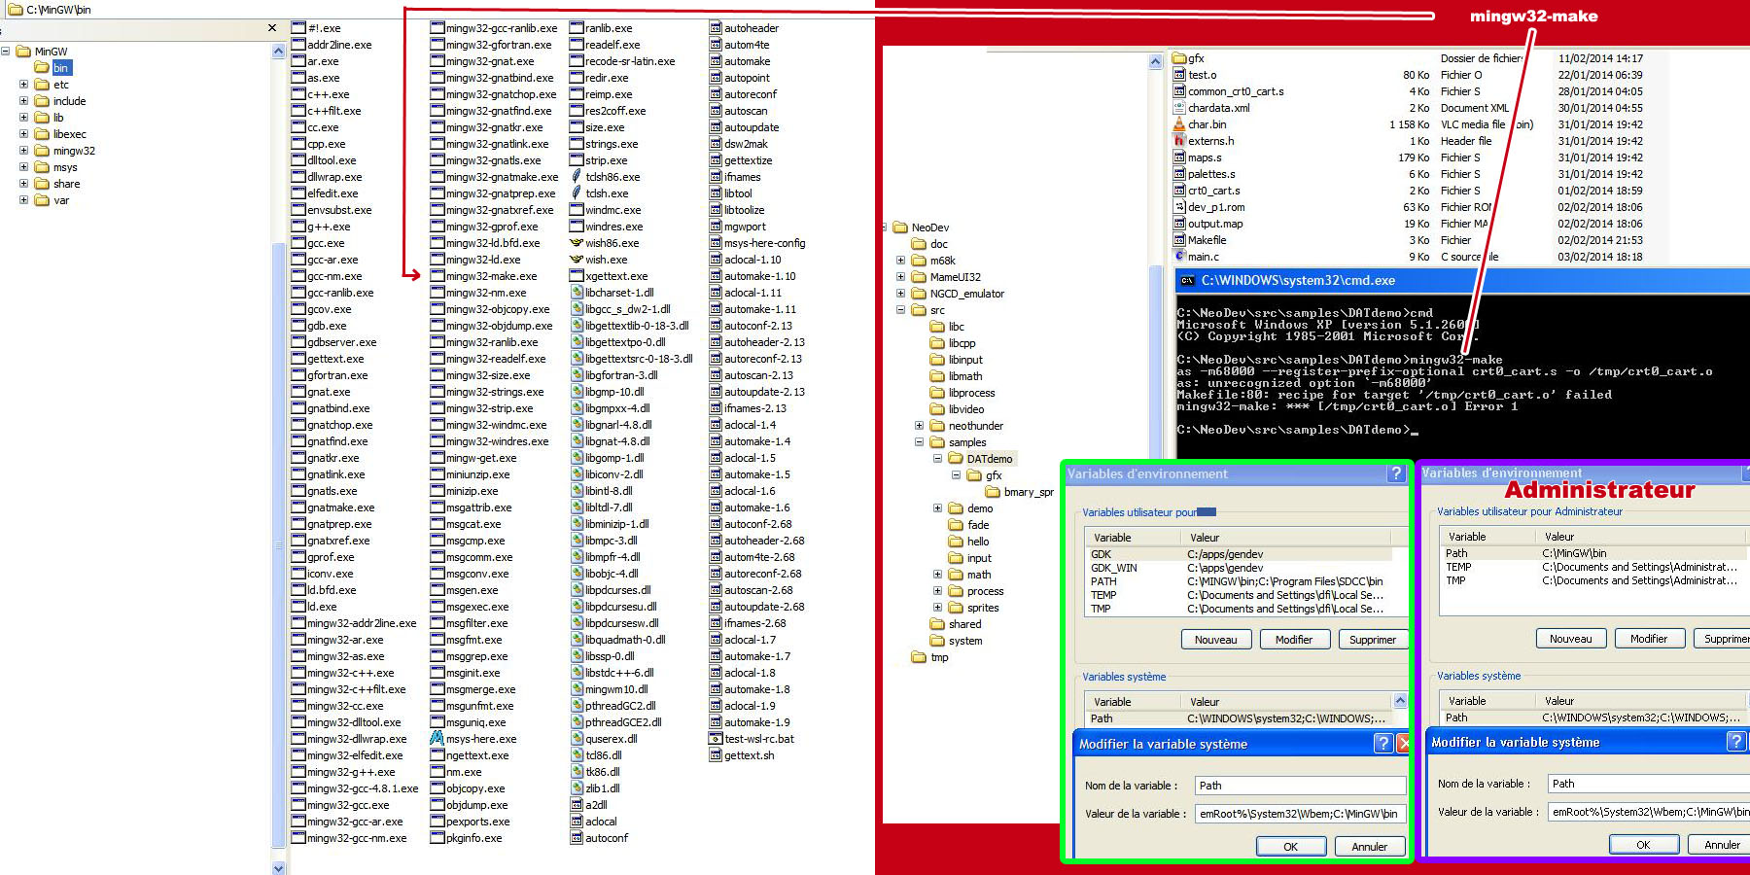The height and width of the screenshot is (875, 1750).
Task: Click the tclsh86.exe feather icon
Action: click(x=577, y=177)
